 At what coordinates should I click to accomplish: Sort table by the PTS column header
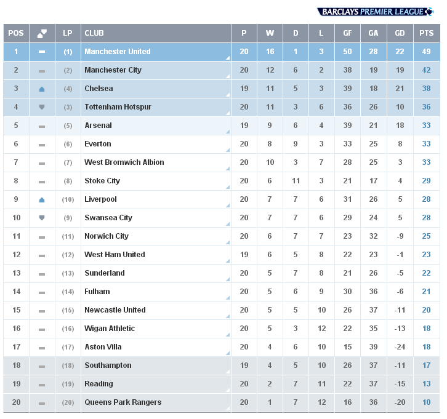427,33
